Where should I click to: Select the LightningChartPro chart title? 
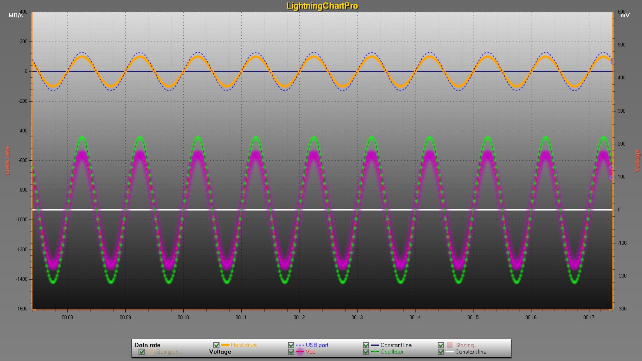pos(322,6)
